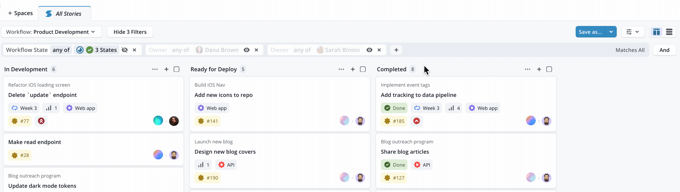Click the And matching toggle button
The image size is (680, 192).
[x=664, y=50]
